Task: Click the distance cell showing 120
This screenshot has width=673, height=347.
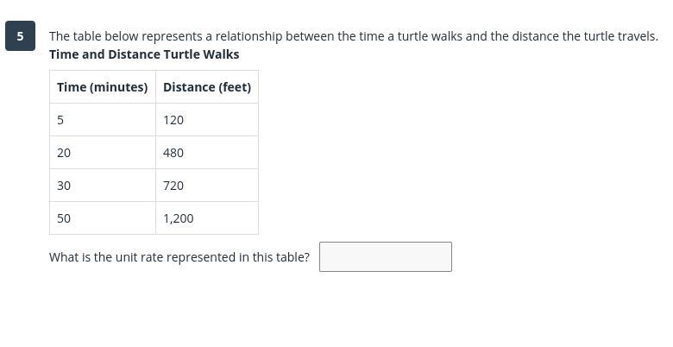Action: [x=173, y=120]
